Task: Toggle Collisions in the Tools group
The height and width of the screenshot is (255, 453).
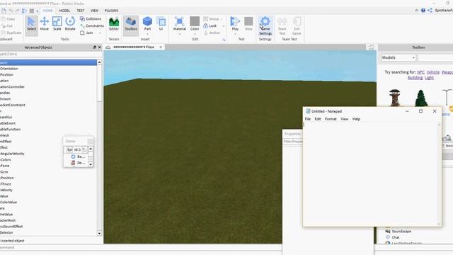Action: pos(91,19)
